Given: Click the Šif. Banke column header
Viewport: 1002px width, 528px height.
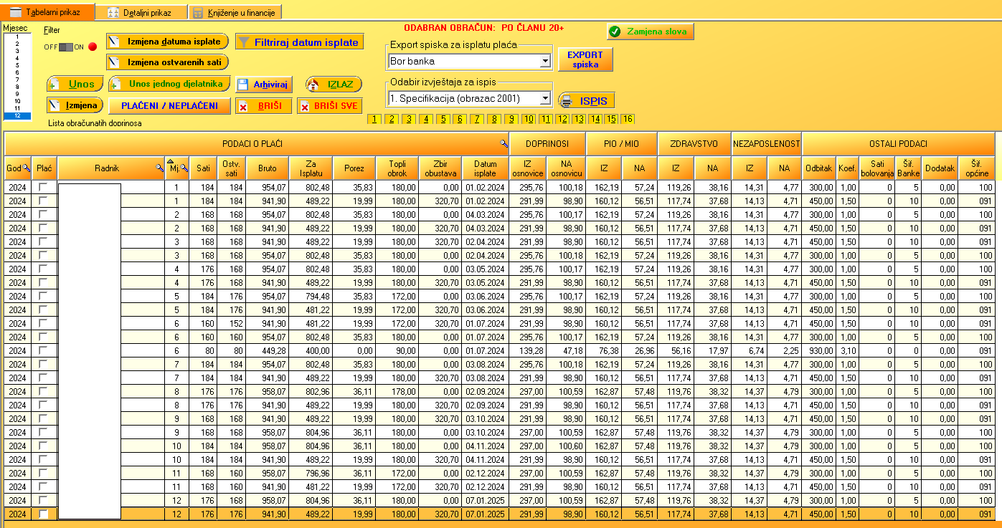Looking at the screenshot, I should 908,168.
